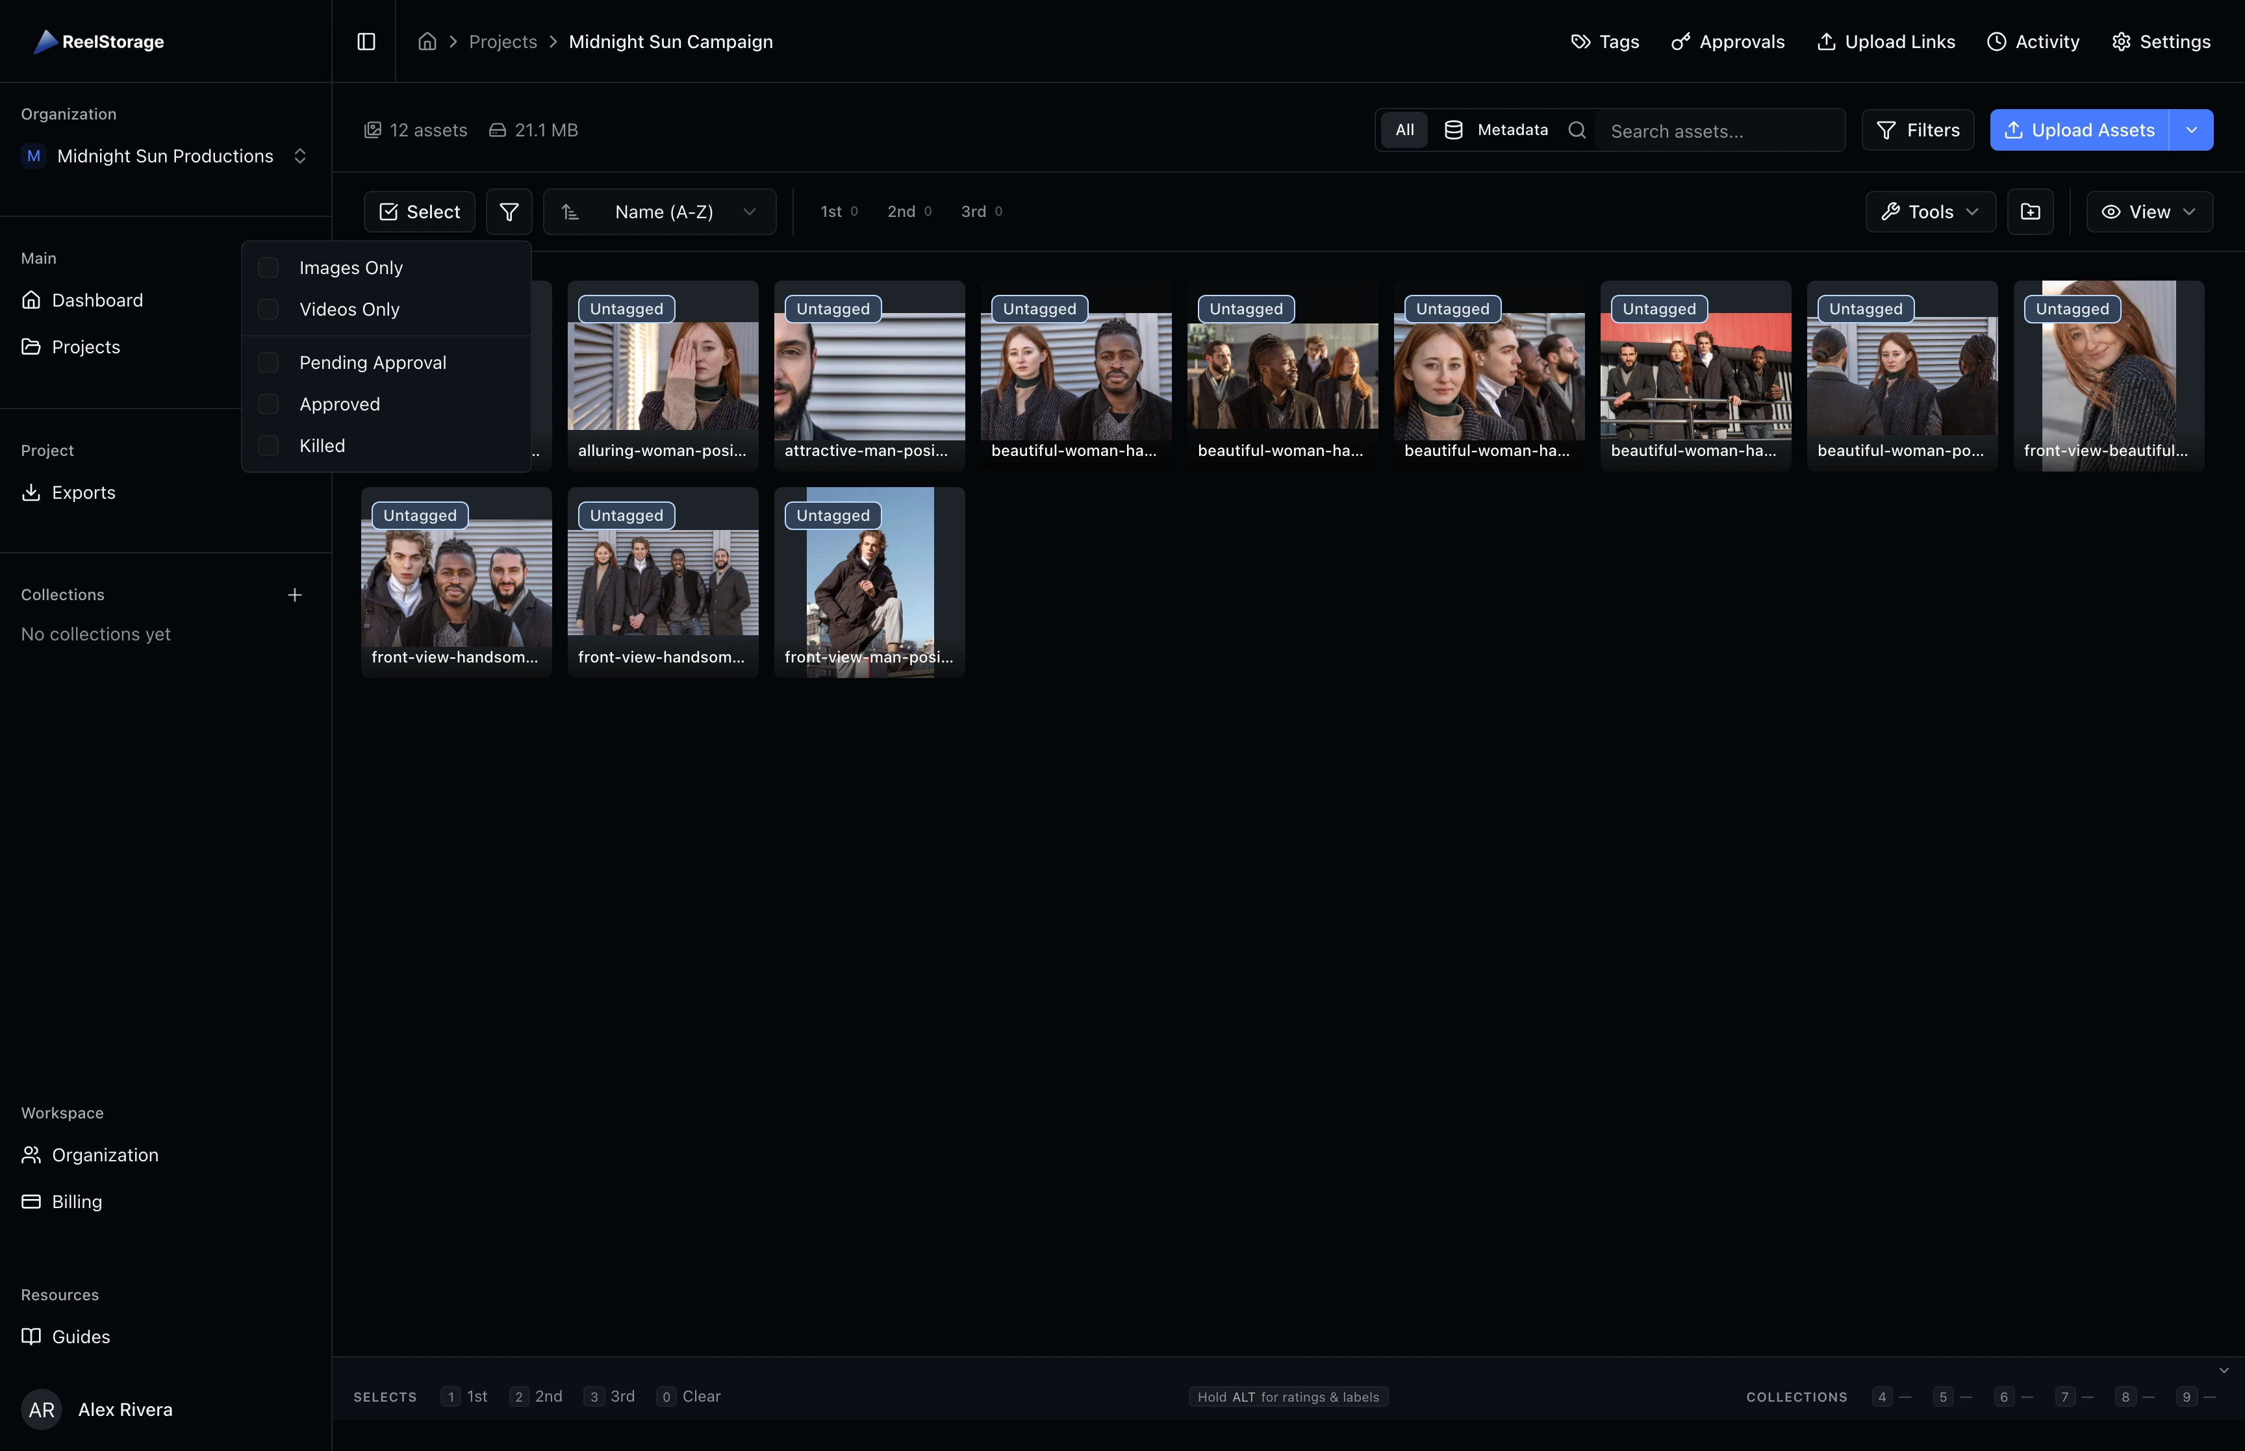Viewport: 2245px width, 1451px height.
Task: Open Exports in the sidebar
Action: click(83, 493)
